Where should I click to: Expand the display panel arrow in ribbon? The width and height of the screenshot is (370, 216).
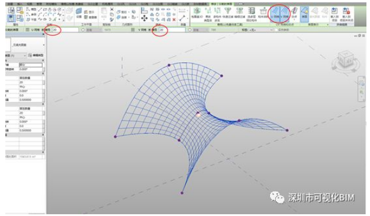[x=327, y=24]
